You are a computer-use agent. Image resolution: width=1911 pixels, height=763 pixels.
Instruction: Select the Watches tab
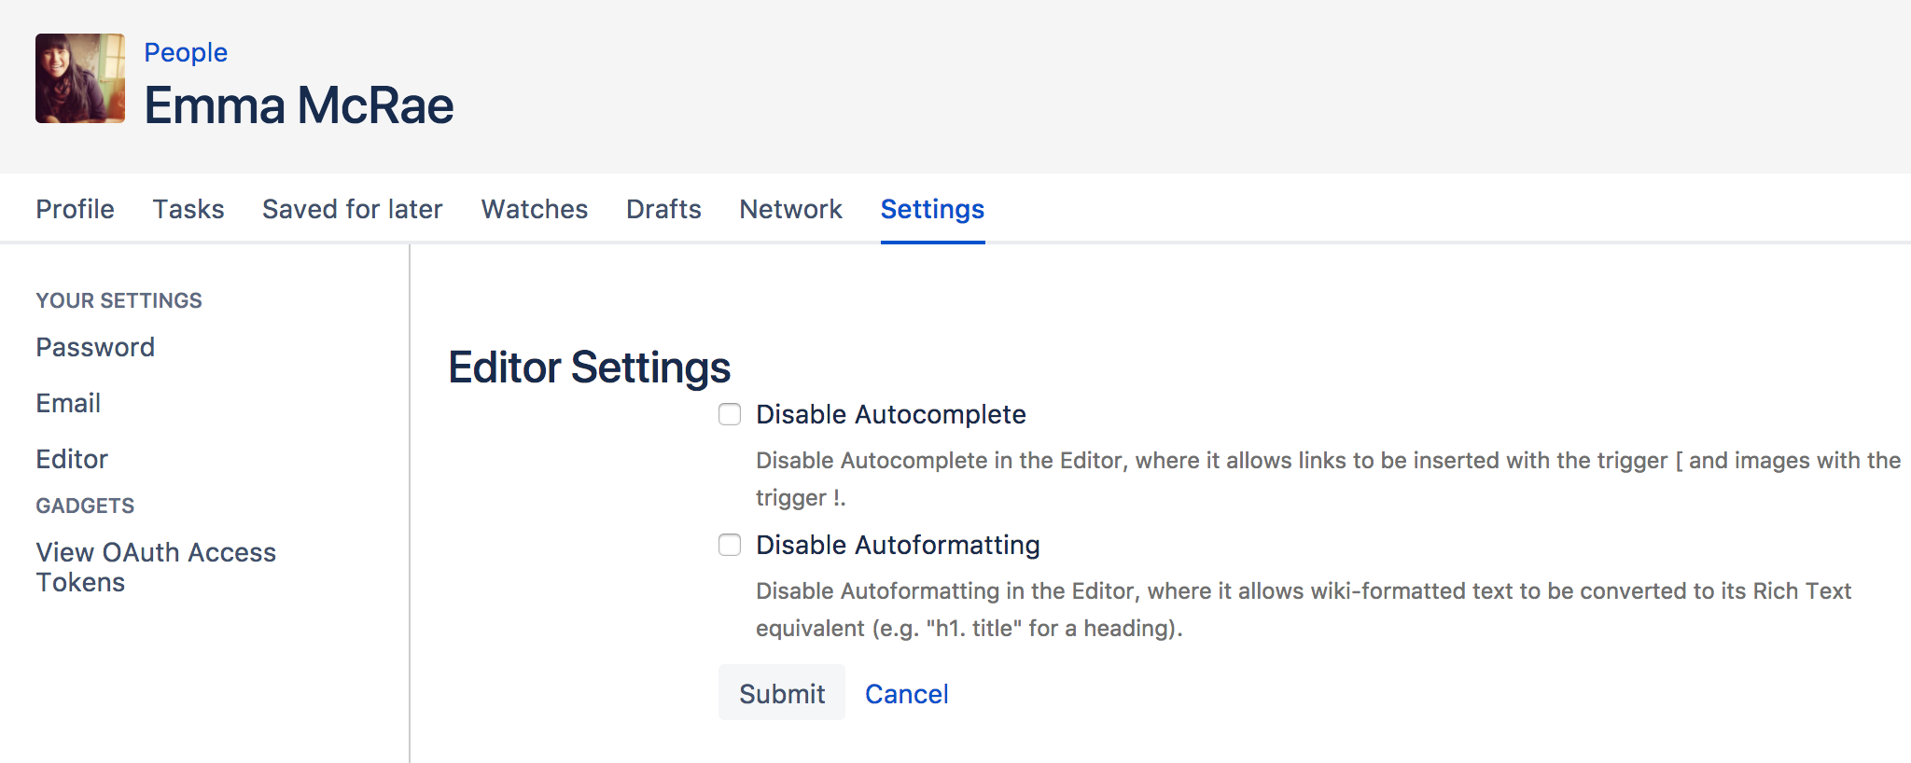534,209
